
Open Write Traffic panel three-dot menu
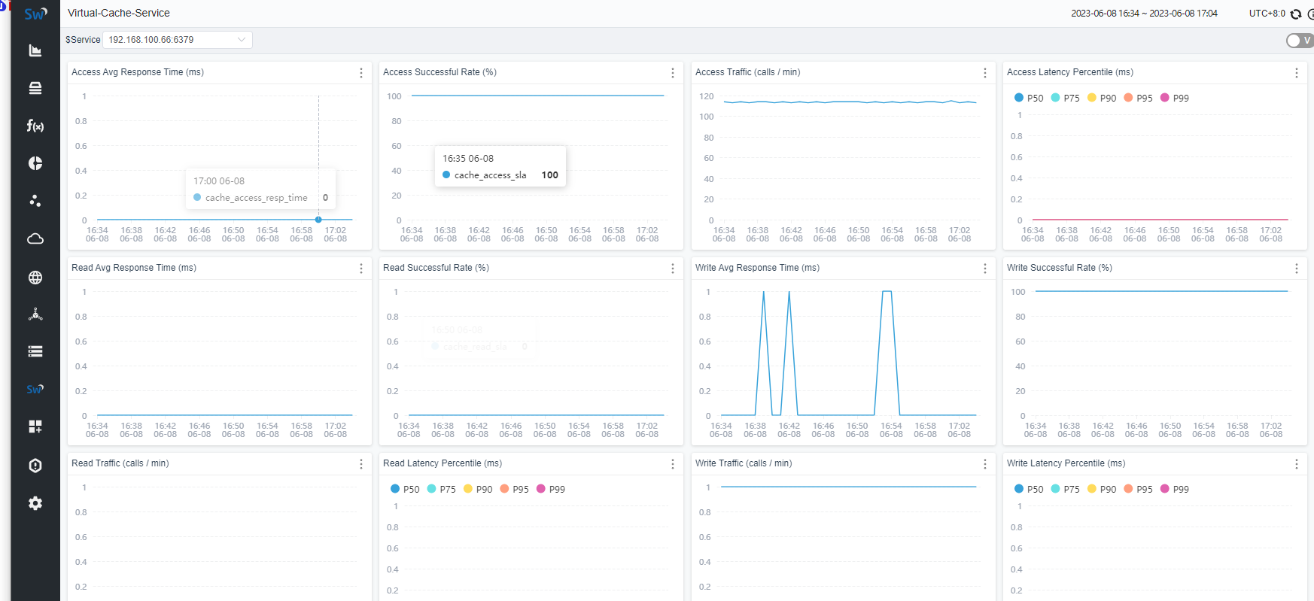(x=985, y=464)
